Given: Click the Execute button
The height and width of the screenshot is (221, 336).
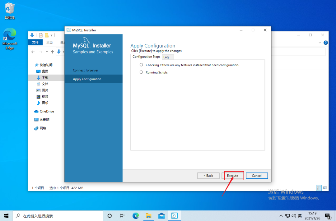Looking at the screenshot, I should pyautogui.click(x=232, y=176).
